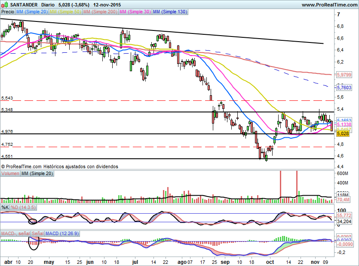The width and height of the screenshot is (359, 266).
Task: Select the MM (Simple 20) indicator label
Action: coord(32,12)
